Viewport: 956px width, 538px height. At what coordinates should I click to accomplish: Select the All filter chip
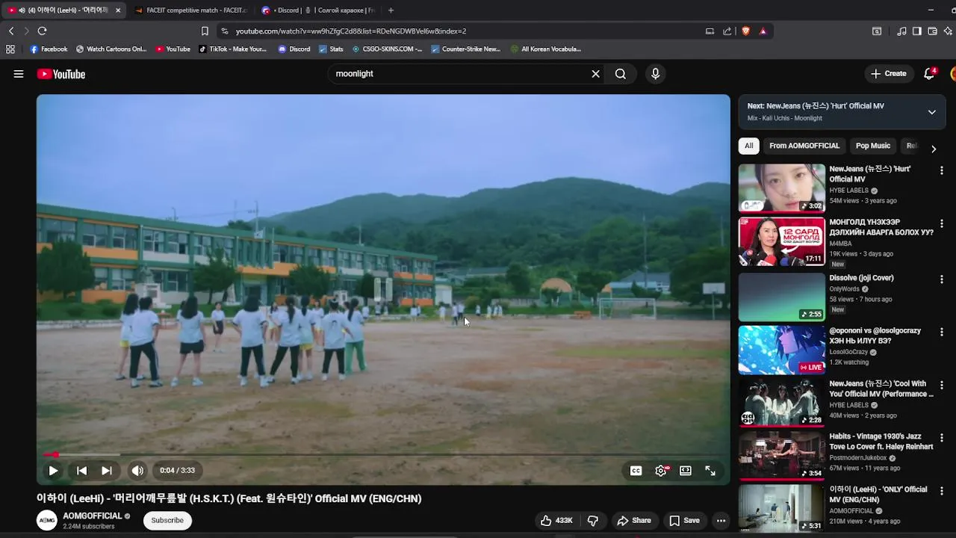point(748,146)
